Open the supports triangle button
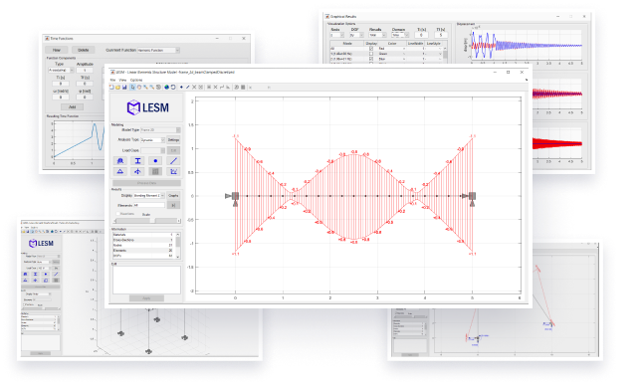This screenshot has height=385, width=641. [x=120, y=172]
